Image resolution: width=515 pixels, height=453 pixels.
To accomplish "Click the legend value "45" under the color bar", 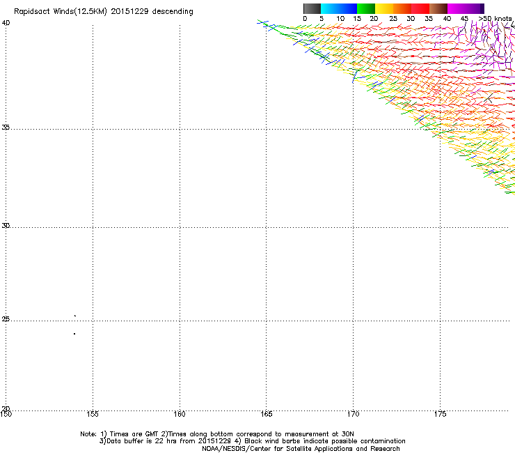I will (464, 19).
